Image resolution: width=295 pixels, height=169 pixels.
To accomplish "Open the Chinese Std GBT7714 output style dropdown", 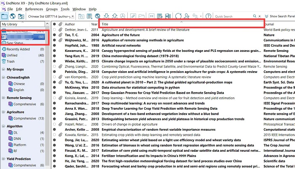I will tap(72, 16).
